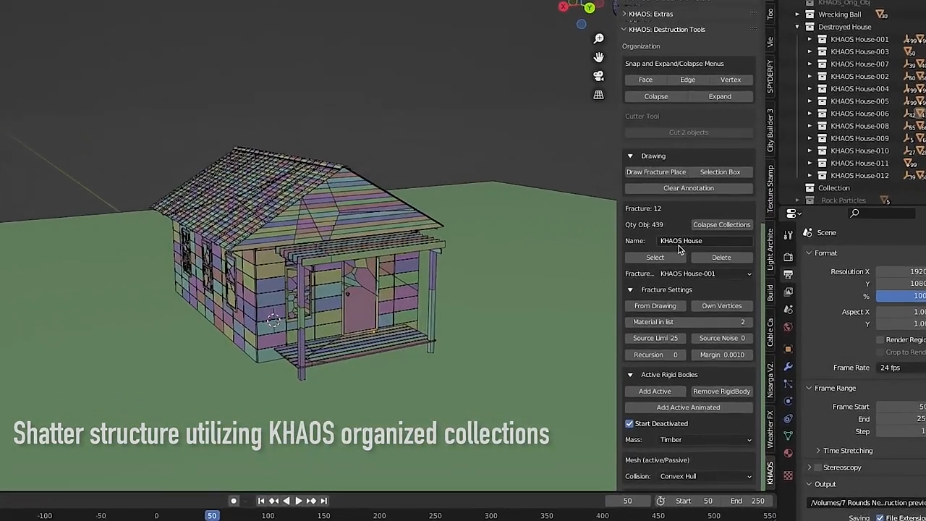Image resolution: width=926 pixels, height=521 pixels.
Task: Collapse the Active Rigid Bodies section
Action: tap(630, 375)
